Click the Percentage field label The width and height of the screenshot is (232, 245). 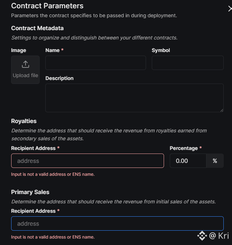pos(183,148)
